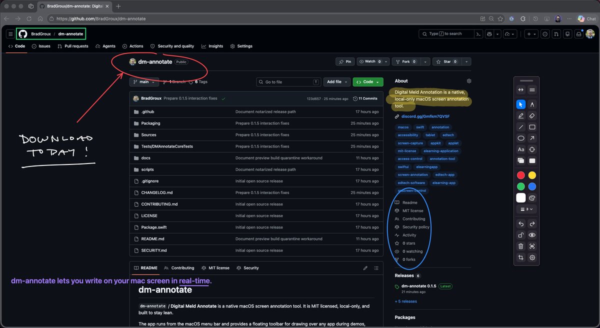Open the discord.gg/Gmfkm7QVSF link
This screenshot has height=328, width=600.
(x=425, y=116)
